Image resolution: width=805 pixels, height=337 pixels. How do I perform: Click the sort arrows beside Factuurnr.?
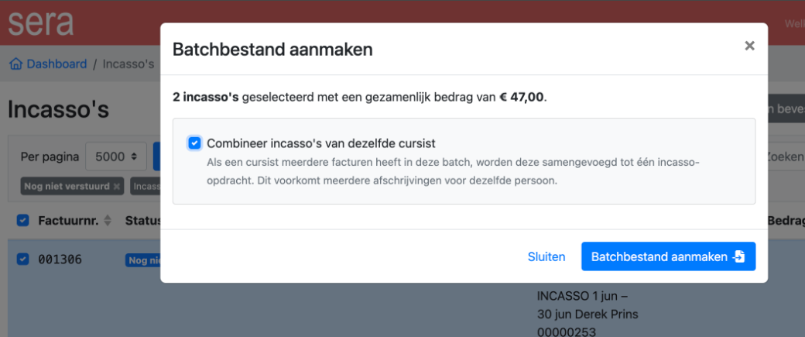click(x=108, y=221)
